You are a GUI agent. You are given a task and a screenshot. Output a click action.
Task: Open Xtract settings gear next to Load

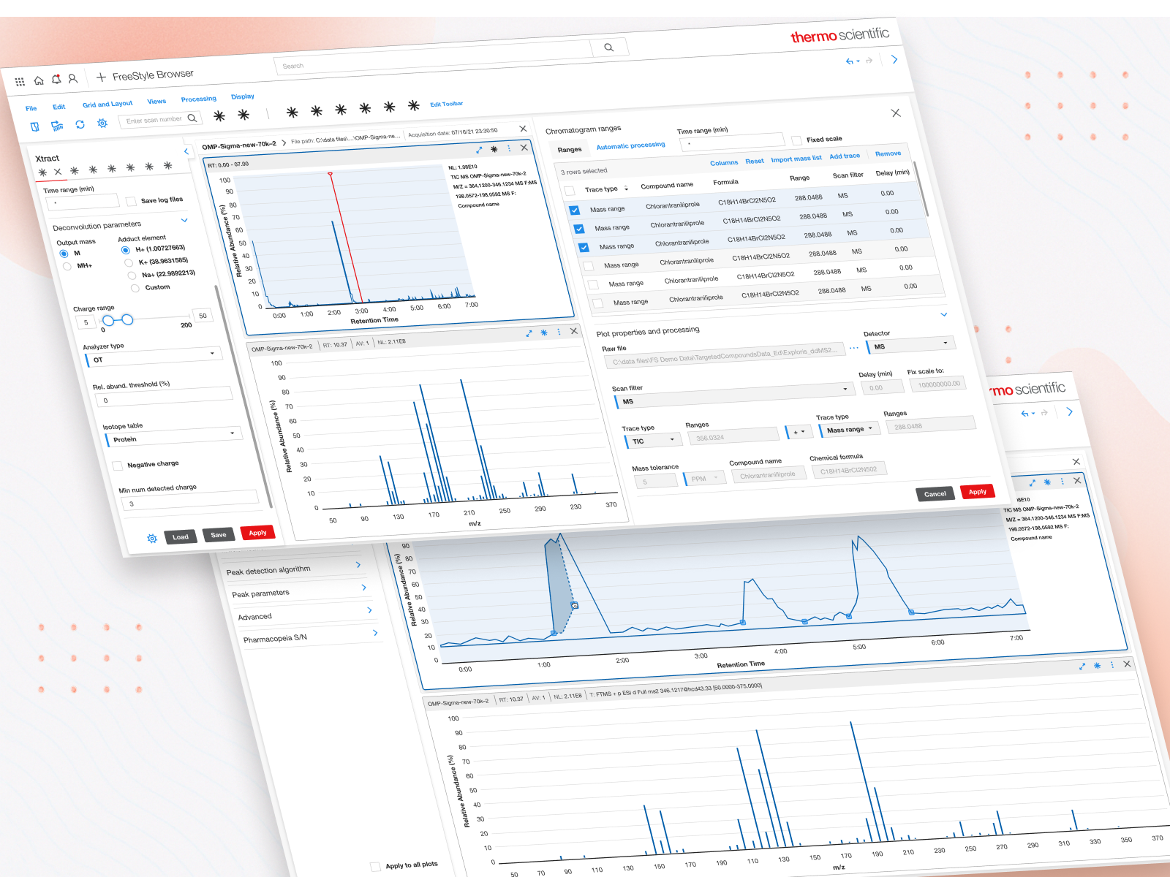152,539
